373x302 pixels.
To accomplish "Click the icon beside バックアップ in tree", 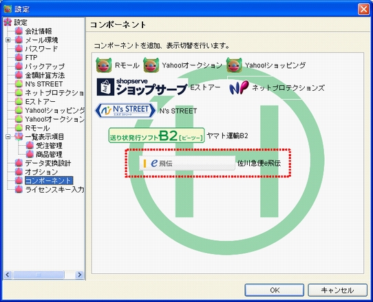I will coord(19,66).
